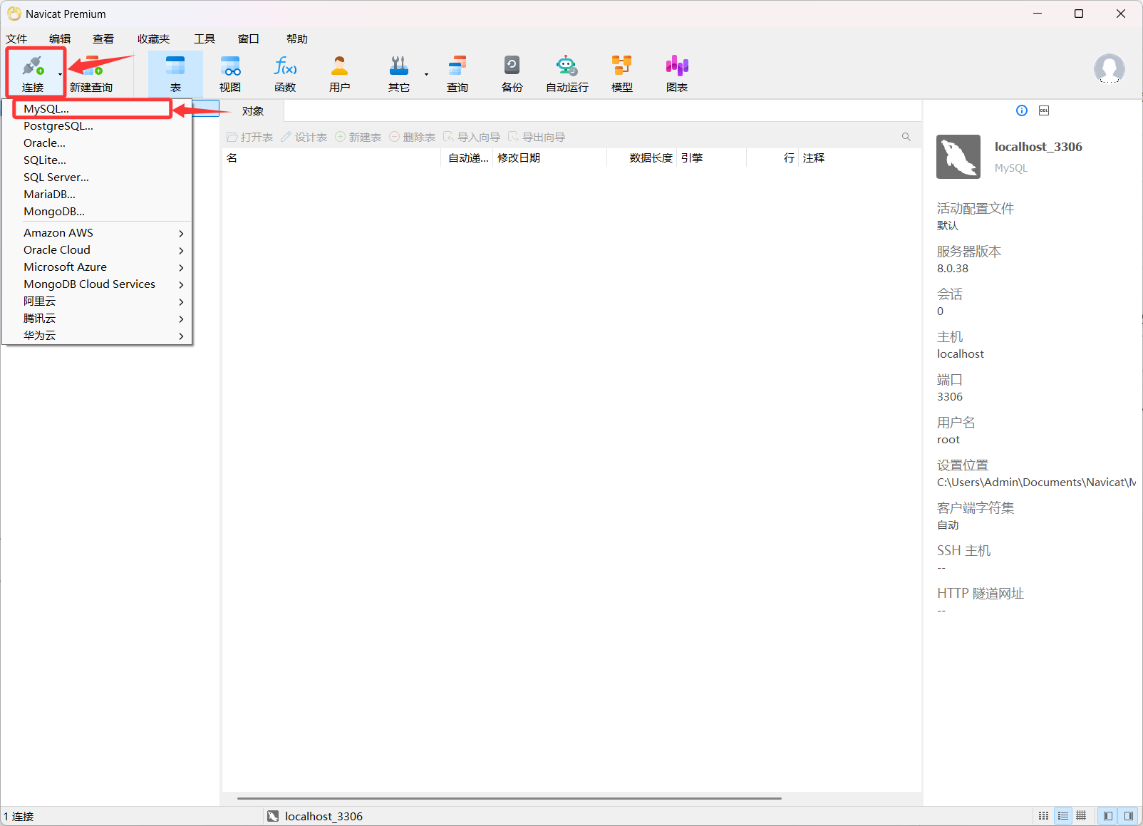
Task: Toggle the right information pane icon
Action: tap(1128, 816)
